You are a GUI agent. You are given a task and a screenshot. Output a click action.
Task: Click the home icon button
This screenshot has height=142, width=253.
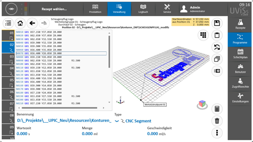pos(20,23)
